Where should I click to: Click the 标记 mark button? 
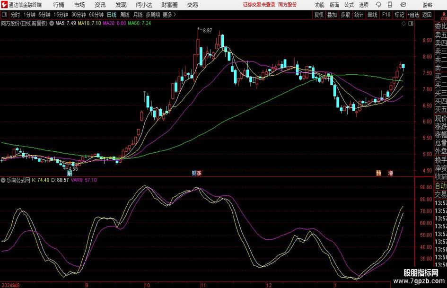[x=399, y=15]
